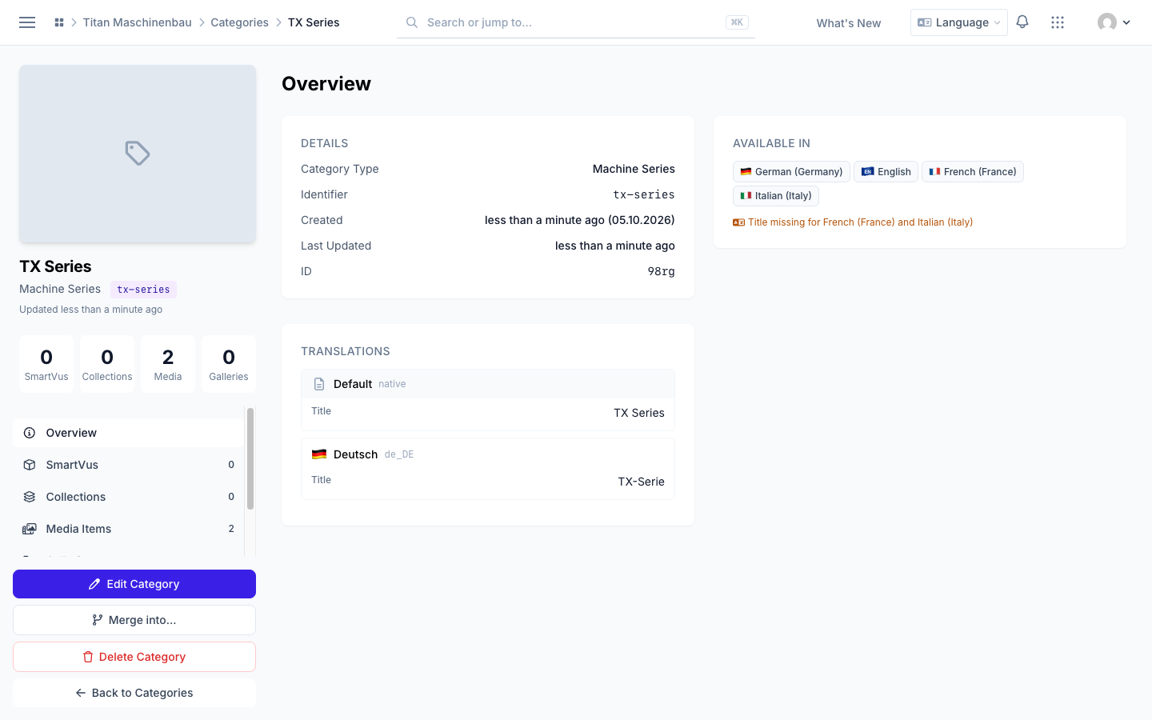Image resolution: width=1152 pixels, height=720 pixels.
Task: Click the side navigation scrollbar
Action: click(x=250, y=458)
